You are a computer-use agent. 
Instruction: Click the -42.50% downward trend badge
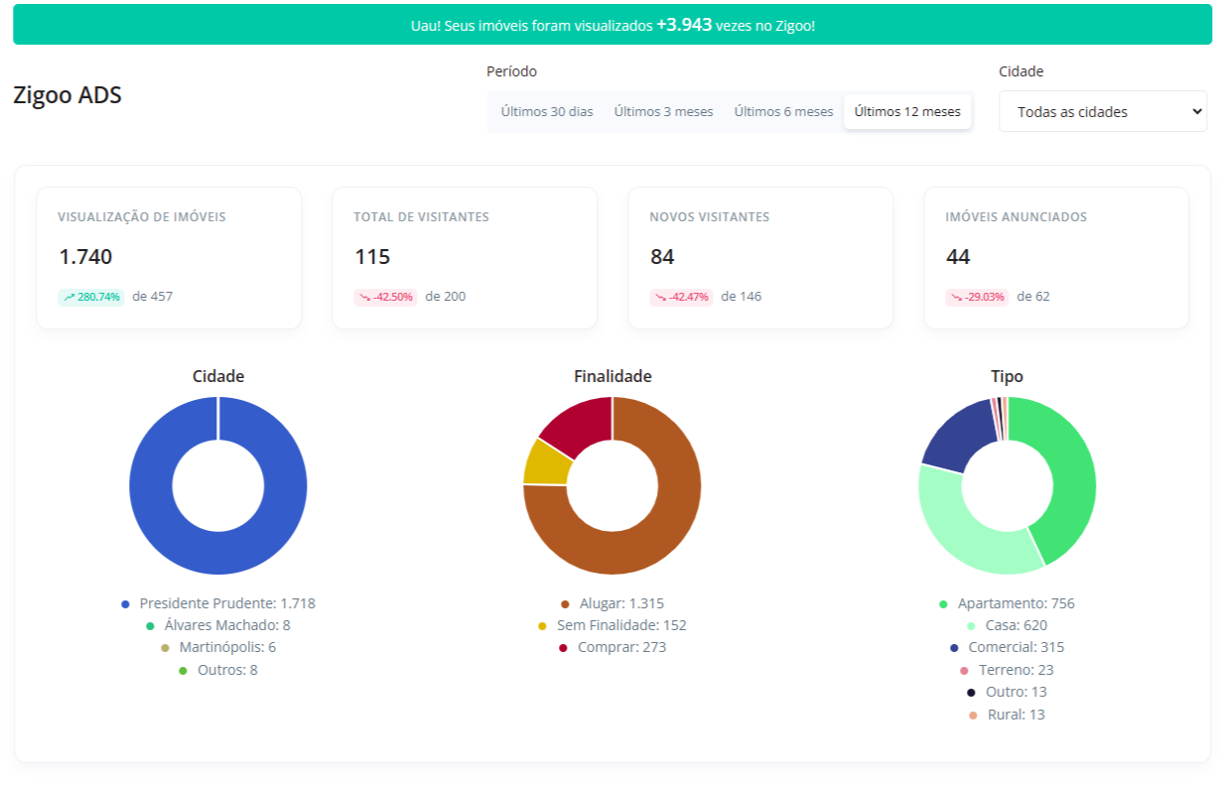tap(386, 297)
